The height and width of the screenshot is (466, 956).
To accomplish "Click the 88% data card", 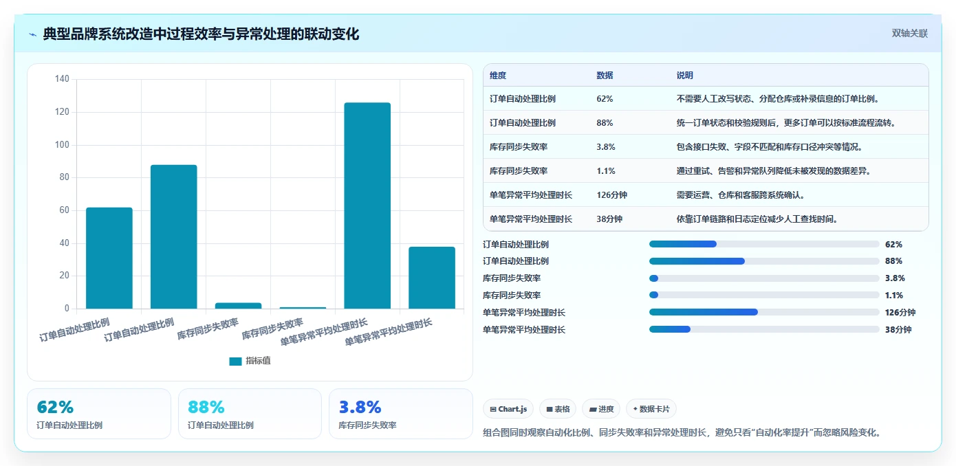I will pyautogui.click(x=250, y=414).
